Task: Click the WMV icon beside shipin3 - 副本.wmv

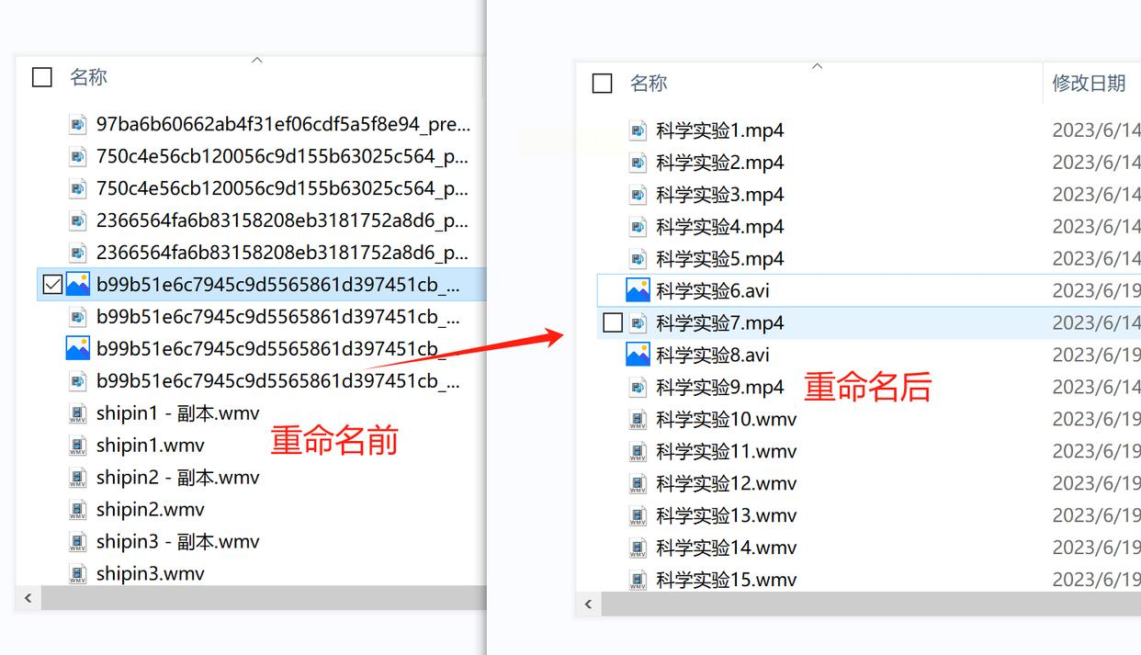Action: click(x=78, y=542)
